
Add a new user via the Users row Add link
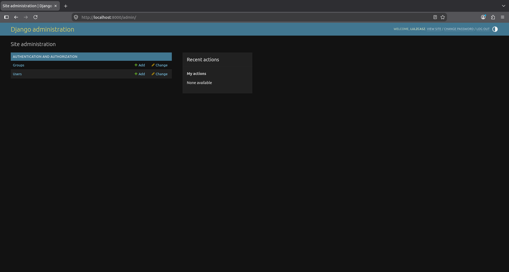[140, 74]
